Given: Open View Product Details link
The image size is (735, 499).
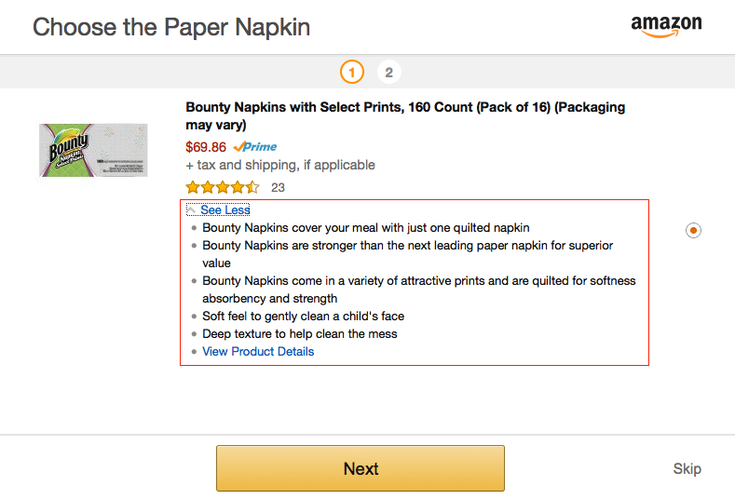Looking at the screenshot, I should click(x=258, y=351).
